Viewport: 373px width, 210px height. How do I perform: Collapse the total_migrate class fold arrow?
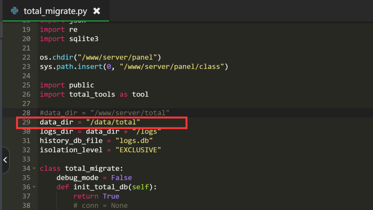point(34,169)
